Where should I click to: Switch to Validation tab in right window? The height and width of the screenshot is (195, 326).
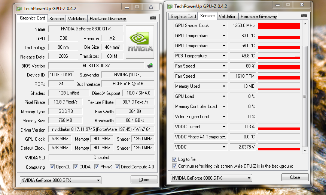pyautogui.click(x=228, y=16)
